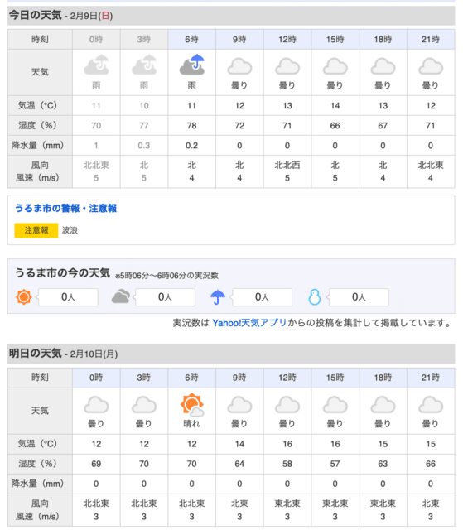Click the 今日の天気 section heading
Viewport: 463px width, 530px height.
(x=35, y=15)
